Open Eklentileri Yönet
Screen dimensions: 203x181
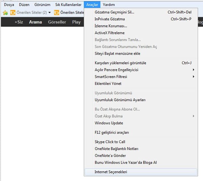click(x=141, y=83)
